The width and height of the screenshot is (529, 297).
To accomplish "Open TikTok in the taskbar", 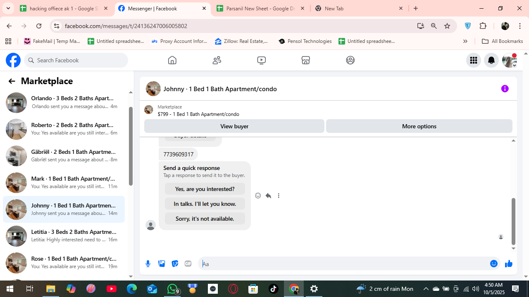I will (x=274, y=289).
